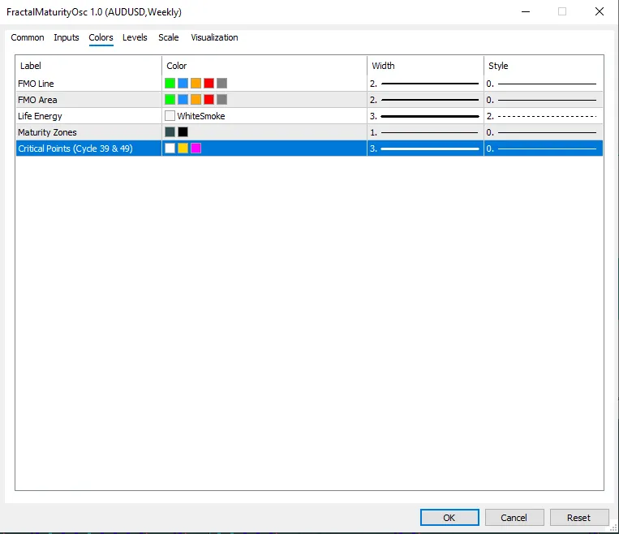Click the Cancel button
Image resolution: width=619 pixels, height=534 pixels.
point(514,518)
